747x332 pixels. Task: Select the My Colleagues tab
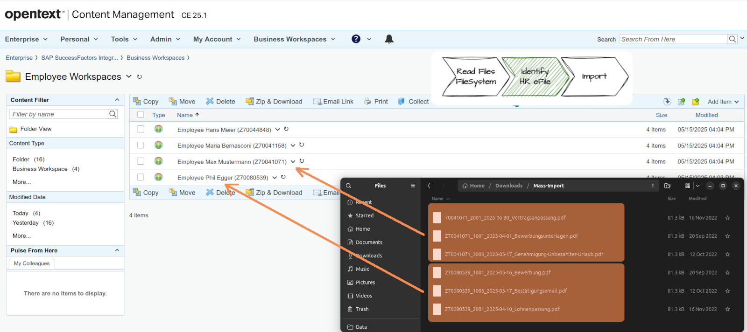pos(32,263)
